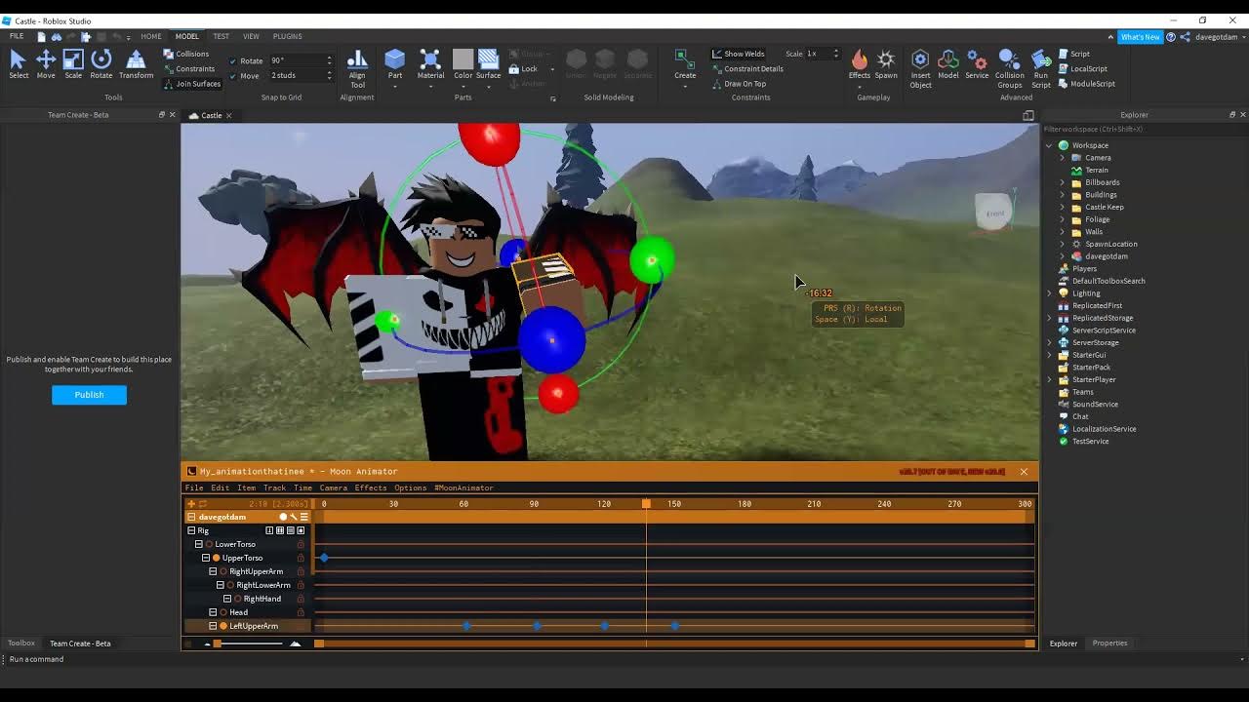Open Moon Animator Options menu
This screenshot has height=702, width=1249.
(x=410, y=487)
